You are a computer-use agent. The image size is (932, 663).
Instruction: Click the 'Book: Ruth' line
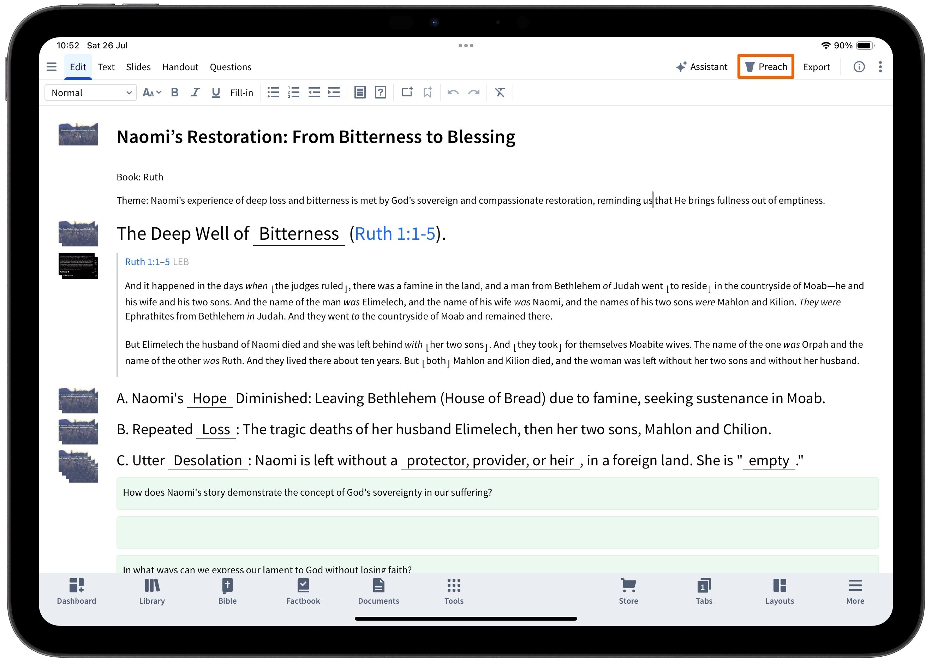click(x=140, y=177)
